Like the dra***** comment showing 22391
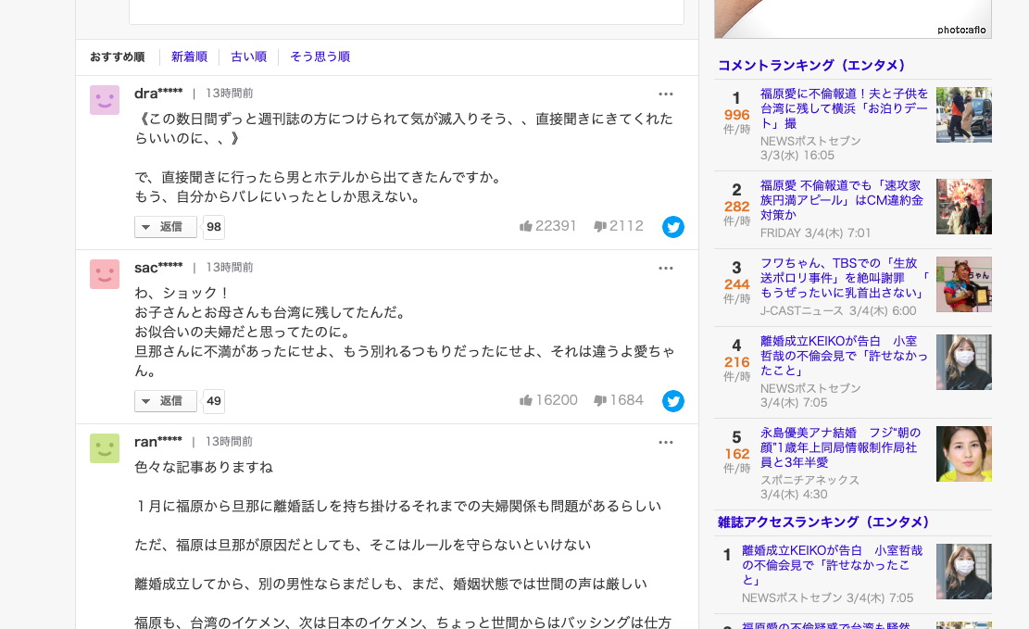1029x629 pixels. 548,226
